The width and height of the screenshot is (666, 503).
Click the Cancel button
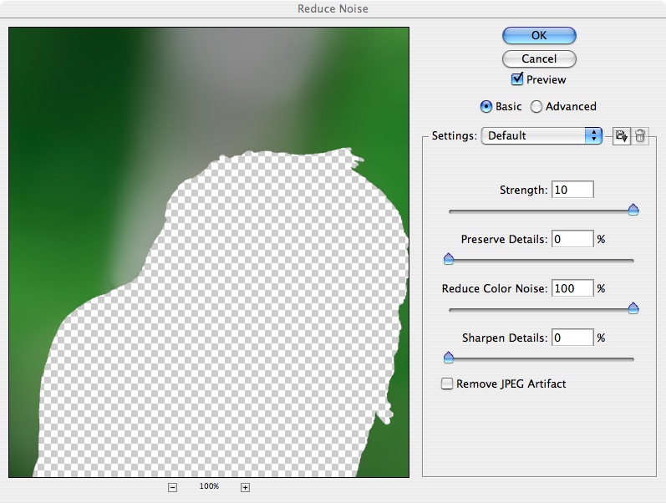coord(539,58)
